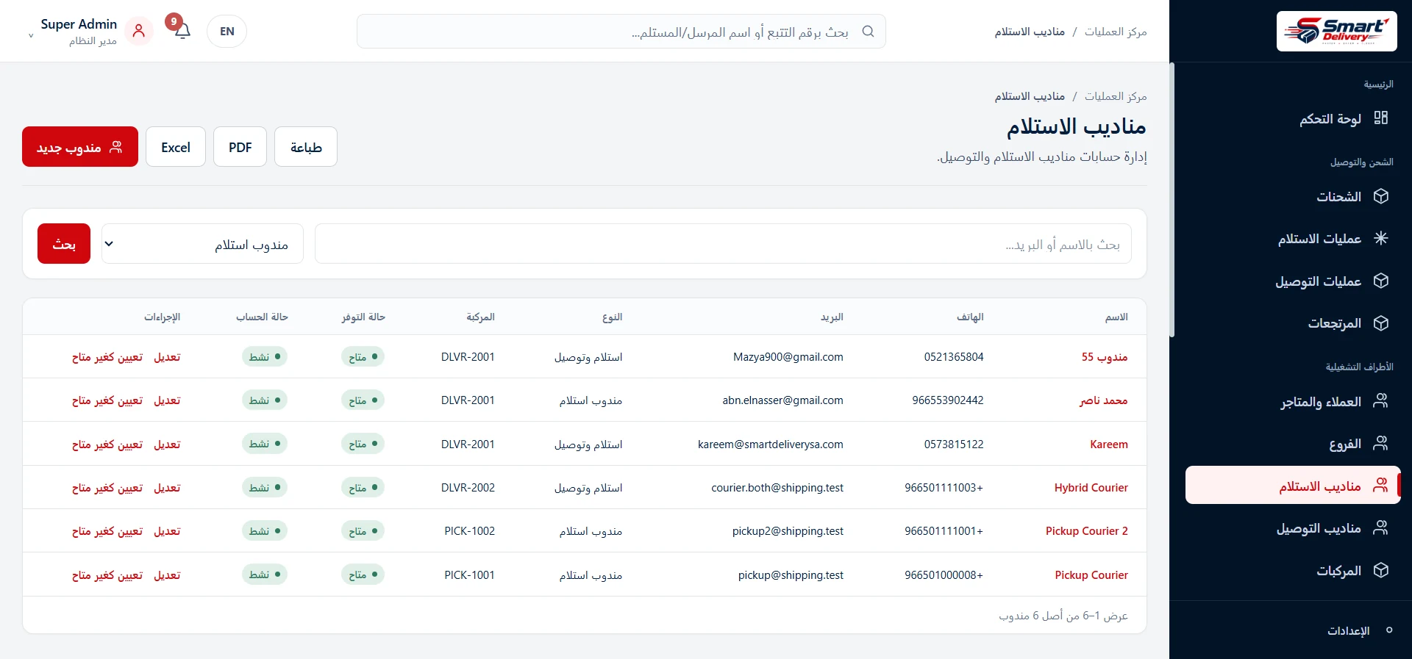Expand the مندوب استلام type dropdown
This screenshot has width=1412, height=659.
pos(202,244)
